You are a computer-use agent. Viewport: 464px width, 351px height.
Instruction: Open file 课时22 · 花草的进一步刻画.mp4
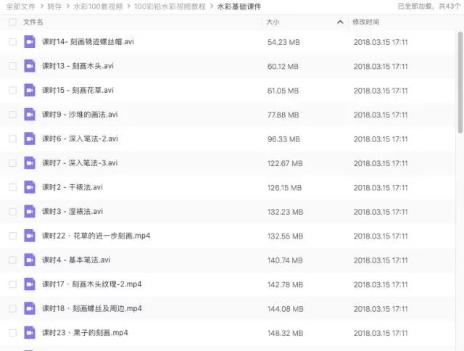96,236
